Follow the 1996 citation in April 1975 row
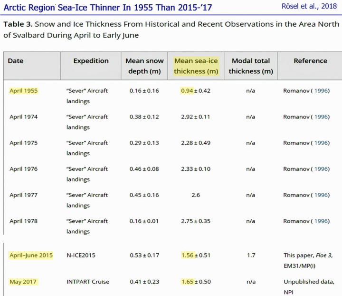 click(x=321, y=143)
